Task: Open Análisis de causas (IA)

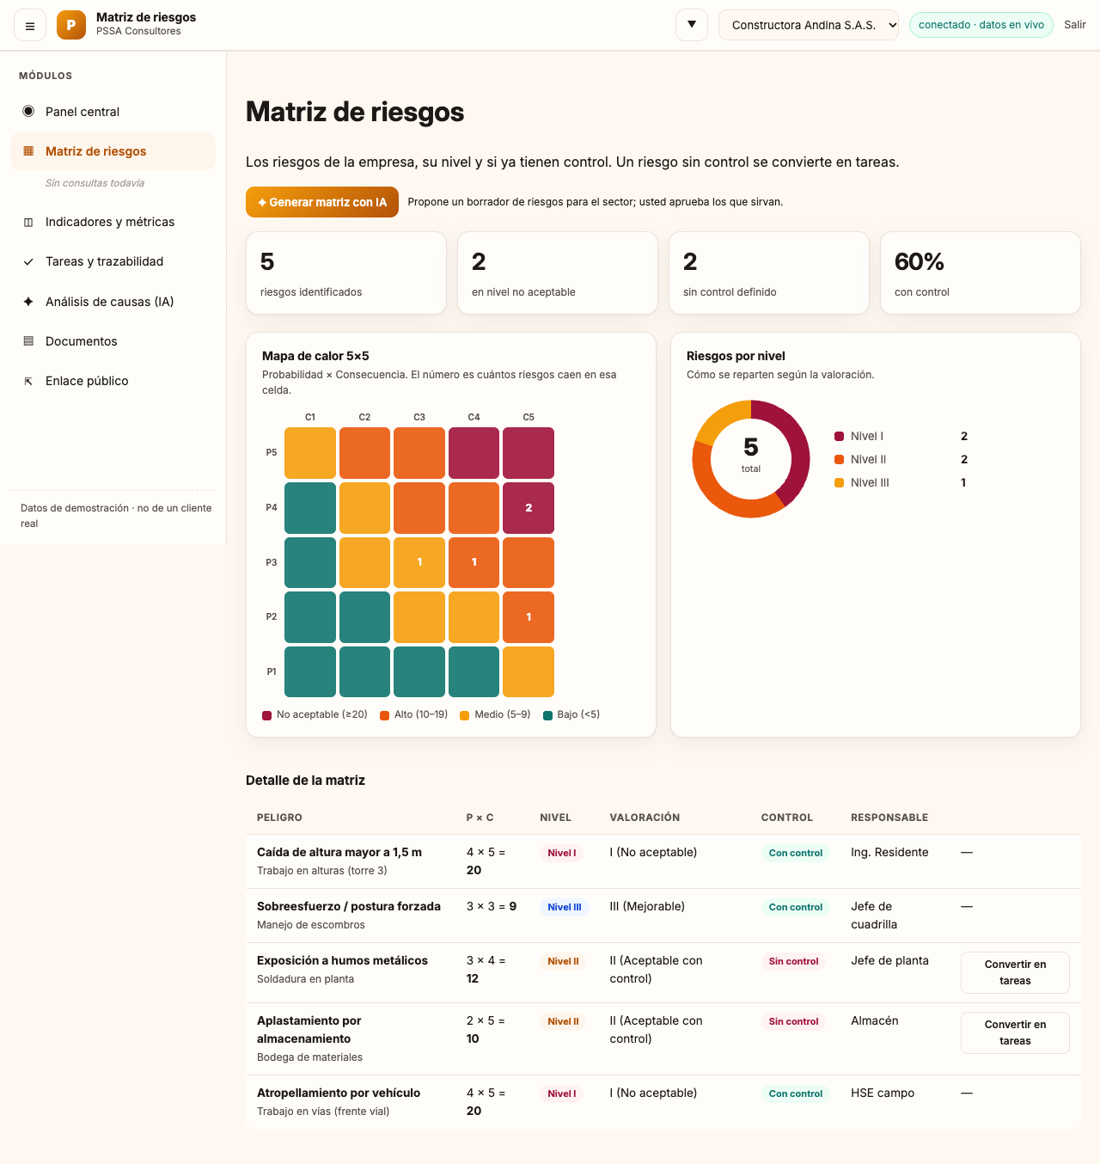Action: click(x=113, y=302)
